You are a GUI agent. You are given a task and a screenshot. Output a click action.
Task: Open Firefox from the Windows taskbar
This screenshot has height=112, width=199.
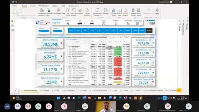[x=89, y=98]
